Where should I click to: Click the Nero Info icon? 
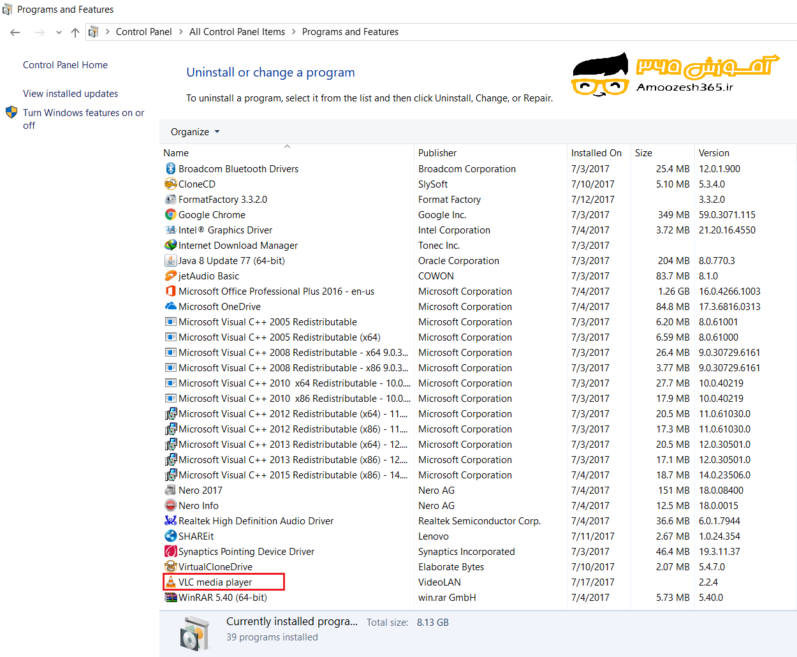coord(170,505)
